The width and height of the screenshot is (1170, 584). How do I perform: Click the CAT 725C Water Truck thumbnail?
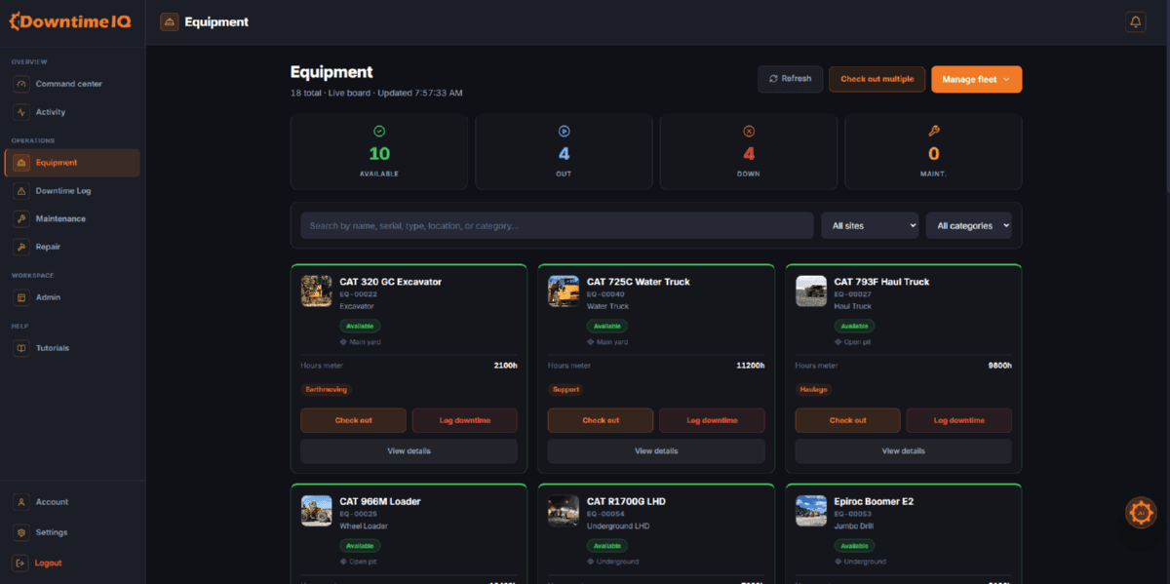coord(564,291)
